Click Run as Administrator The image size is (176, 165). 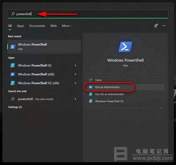126,87
